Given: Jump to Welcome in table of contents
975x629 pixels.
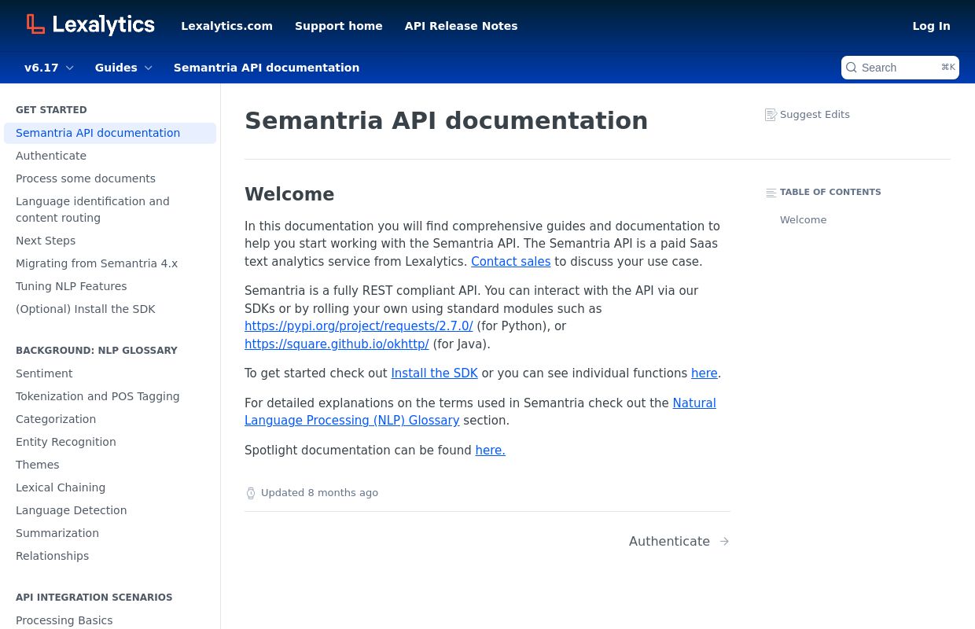Looking at the screenshot, I should click(803, 220).
